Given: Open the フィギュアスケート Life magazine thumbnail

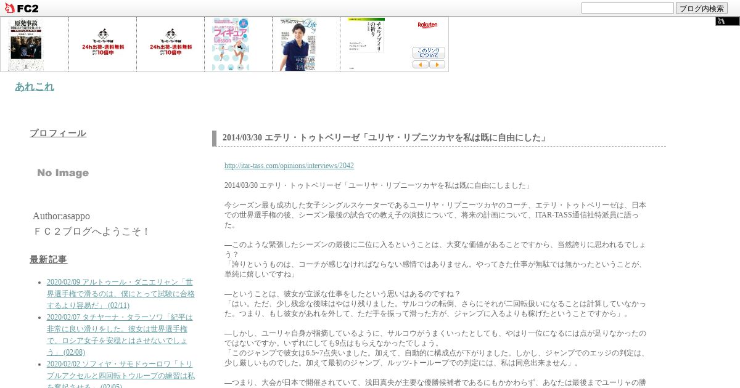Looking at the screenshot, I should (x=298, y=44).
